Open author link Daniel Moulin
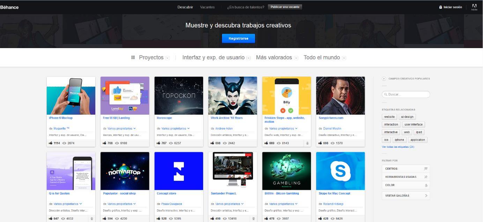483x222 pixels. pyautogui.click(x=332, y=129)
